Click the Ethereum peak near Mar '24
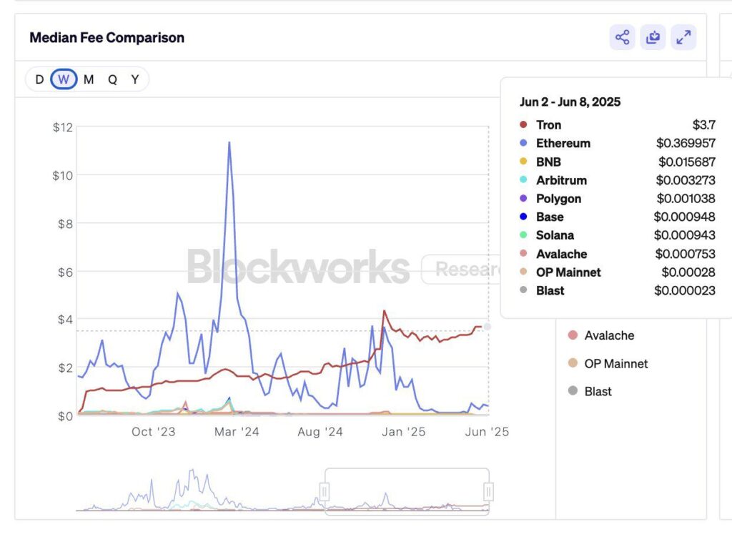The image size is (732, 552). click(x=229, y=142)
